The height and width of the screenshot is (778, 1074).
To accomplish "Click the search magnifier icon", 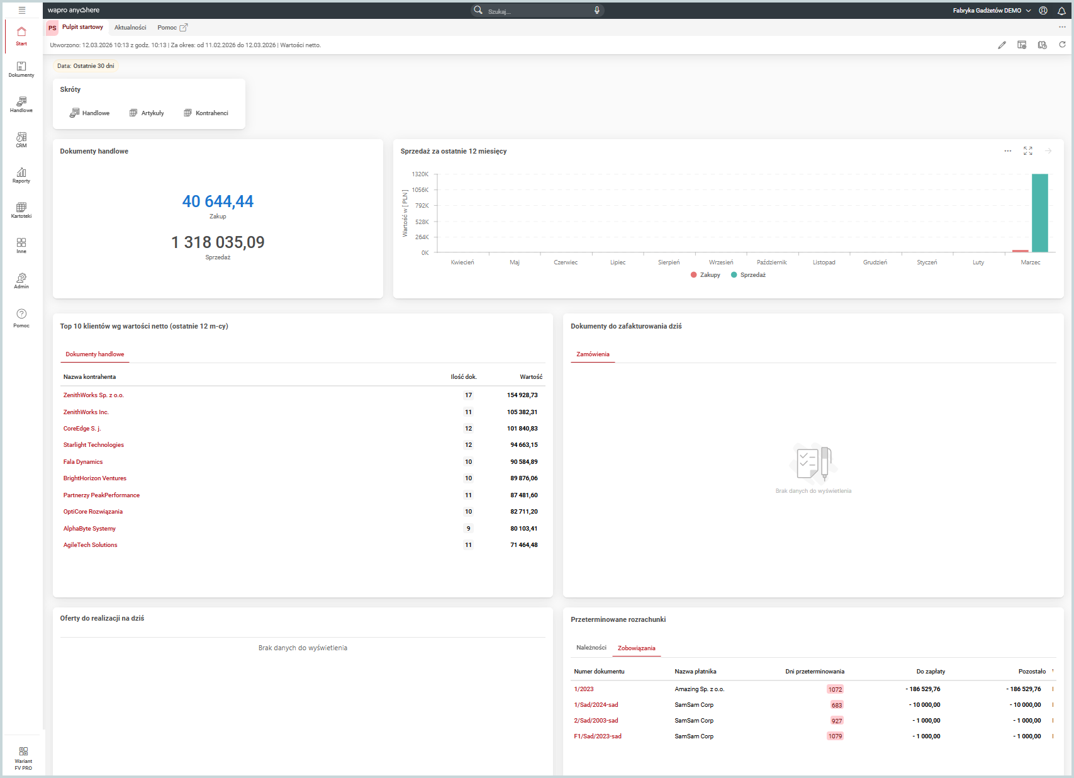I will point(478,10).
